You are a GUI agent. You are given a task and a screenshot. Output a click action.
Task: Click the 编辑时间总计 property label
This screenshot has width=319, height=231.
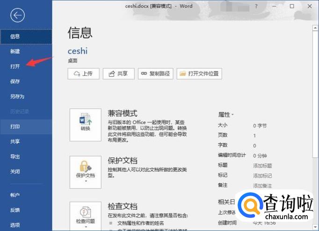[x=232, y=155]
